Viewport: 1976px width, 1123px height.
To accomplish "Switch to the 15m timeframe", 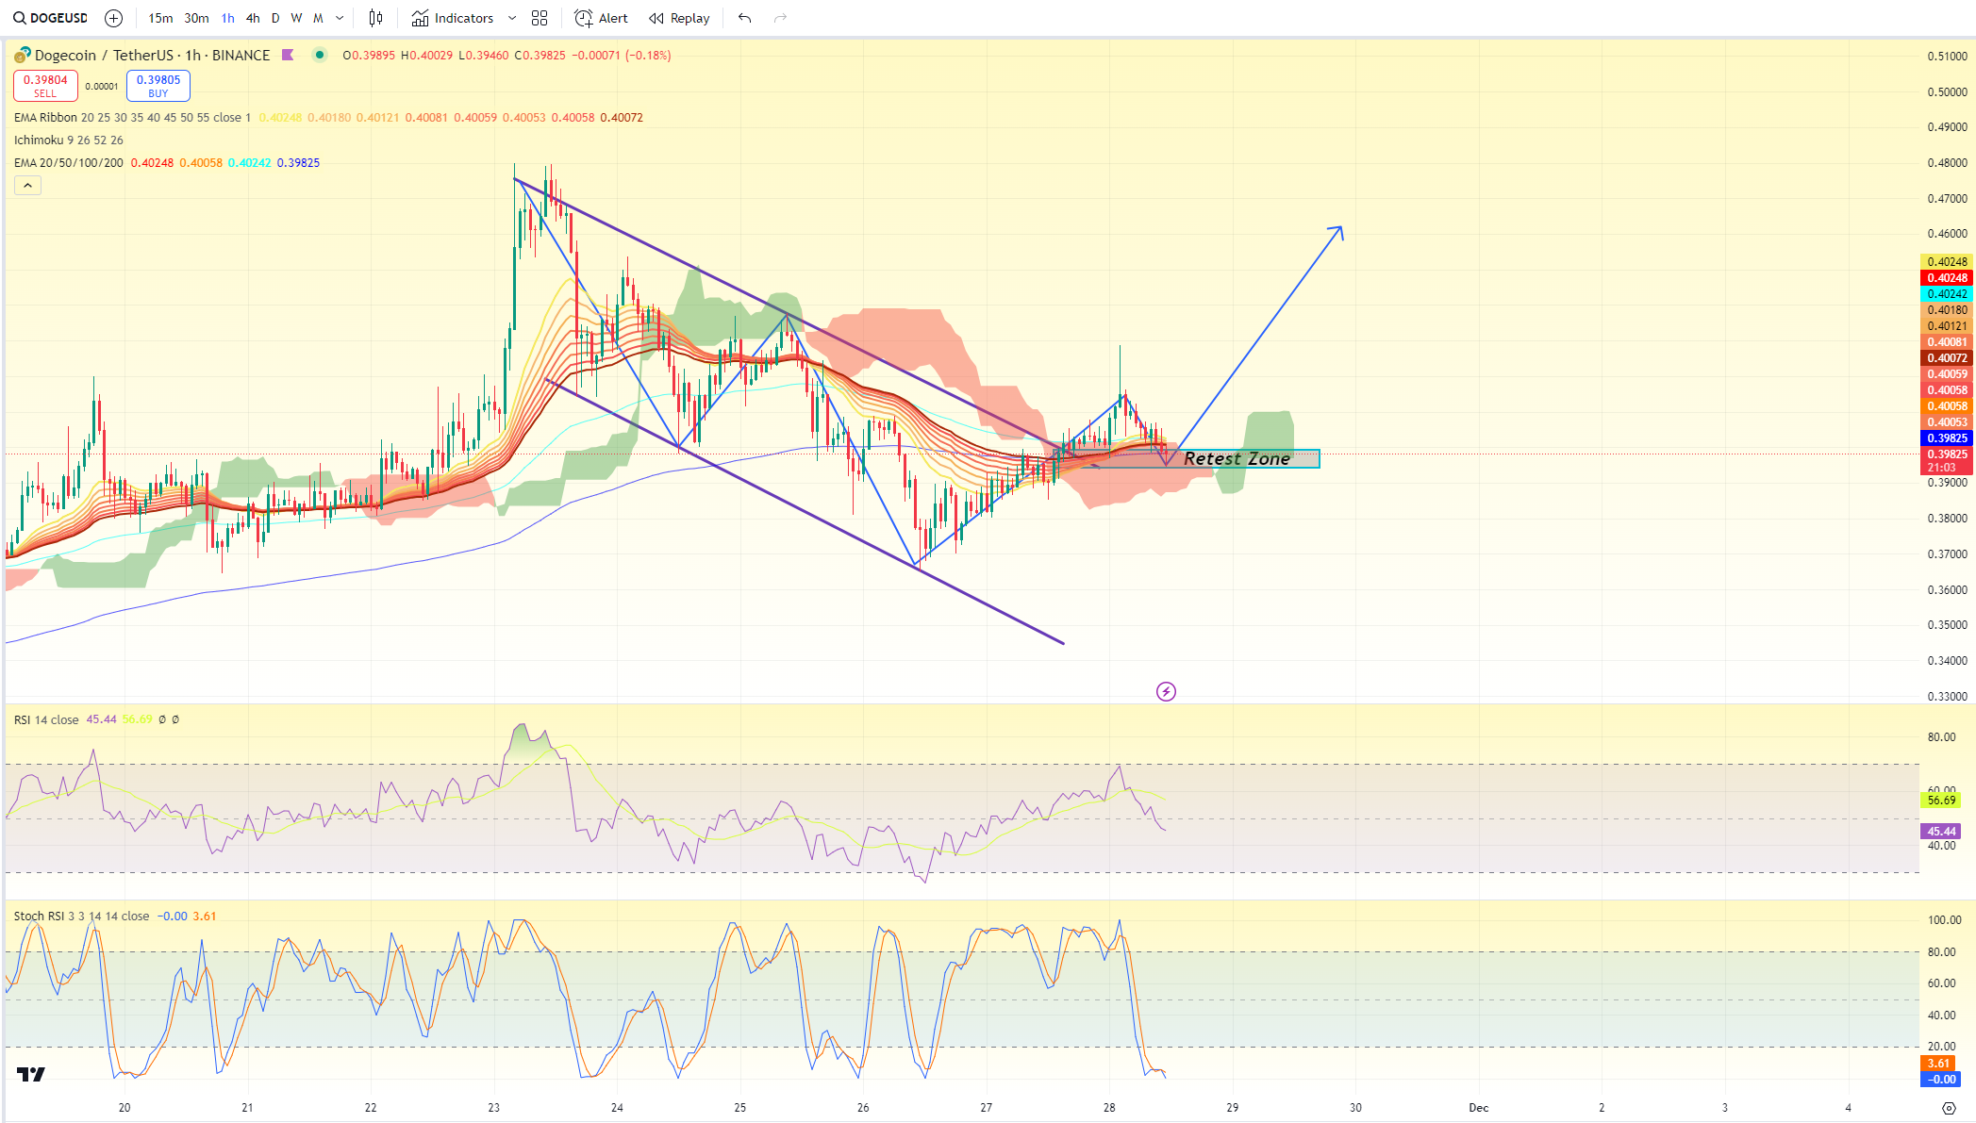I will pyautogui.click(x=160, y=18).
